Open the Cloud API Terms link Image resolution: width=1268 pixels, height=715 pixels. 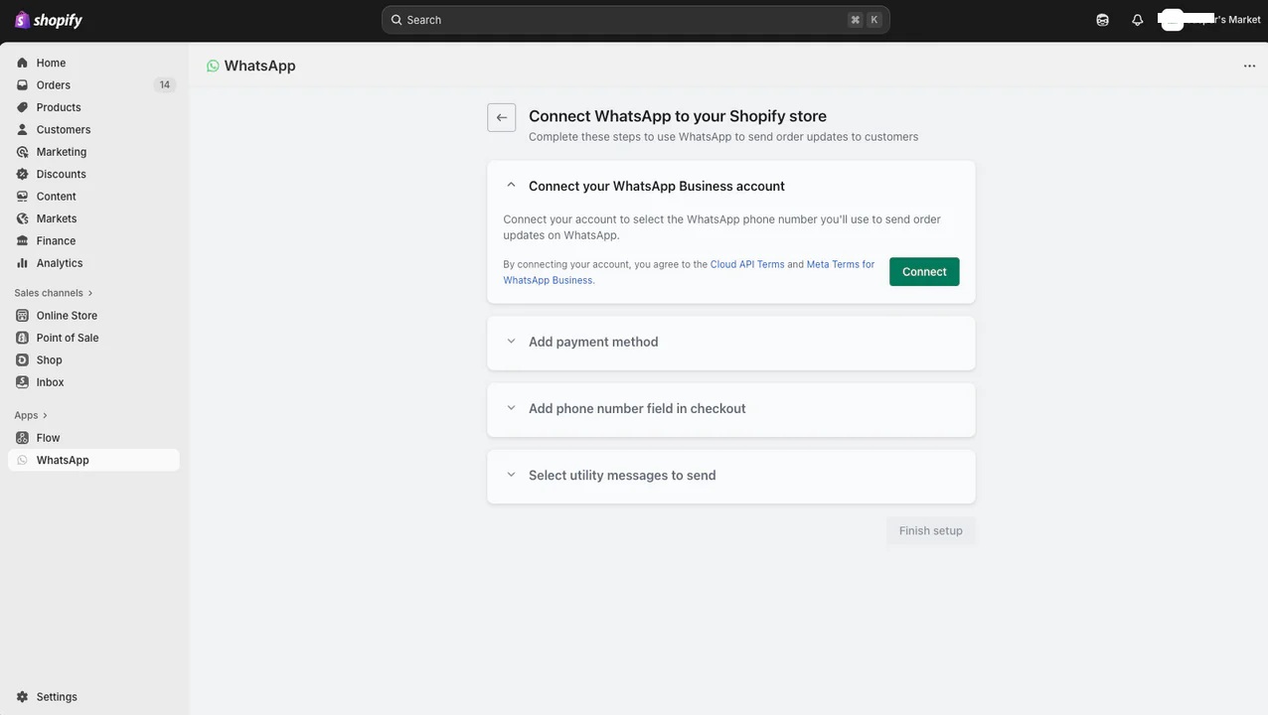tap(747, 264)
